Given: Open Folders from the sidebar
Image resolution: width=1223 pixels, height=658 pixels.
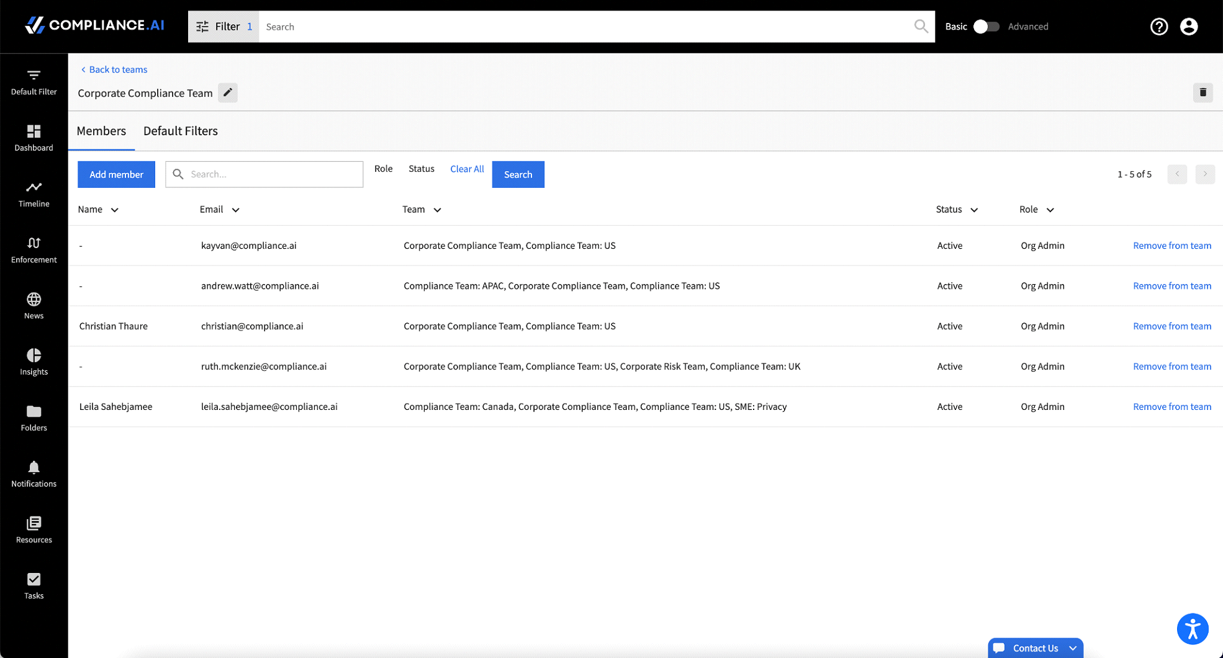Looking at the screenshot, I should pos(34,417).
